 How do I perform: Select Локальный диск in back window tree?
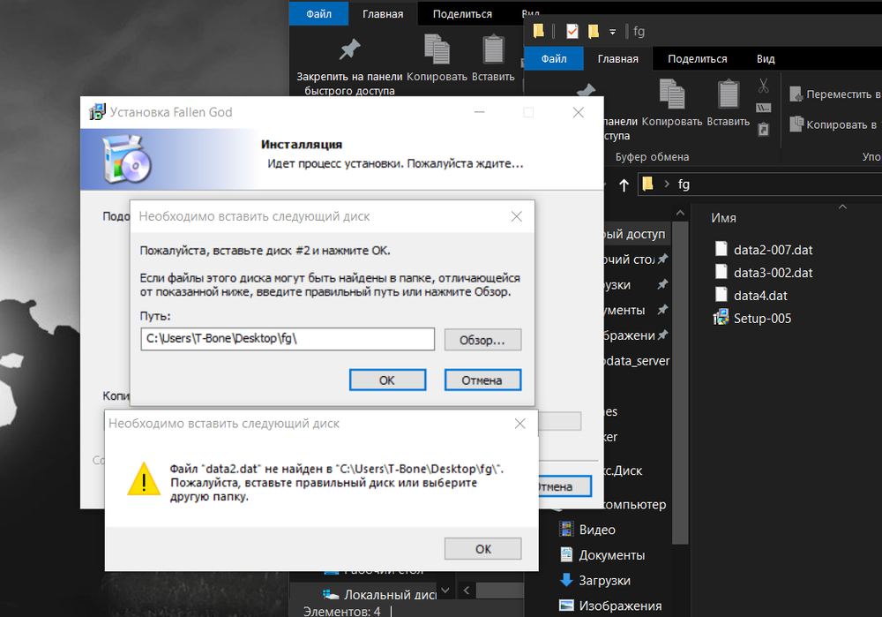point(390,594)
